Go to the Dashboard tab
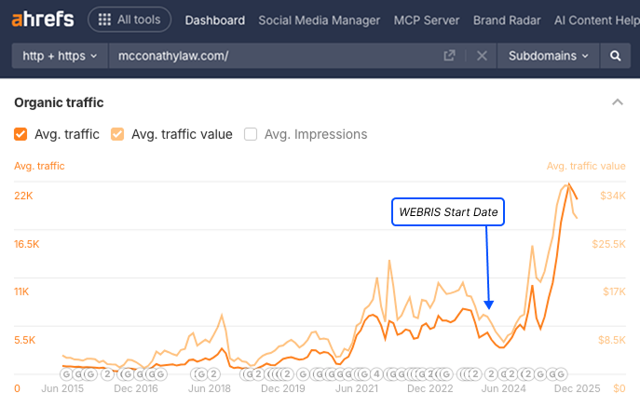This screenshot has height=406, width=640. [x=215, y=20]
